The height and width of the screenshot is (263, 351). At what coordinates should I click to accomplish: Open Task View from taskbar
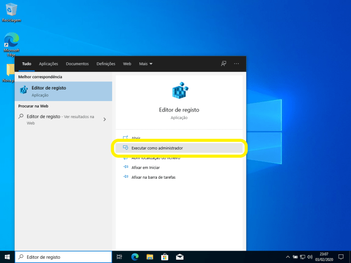pos(120,257)
